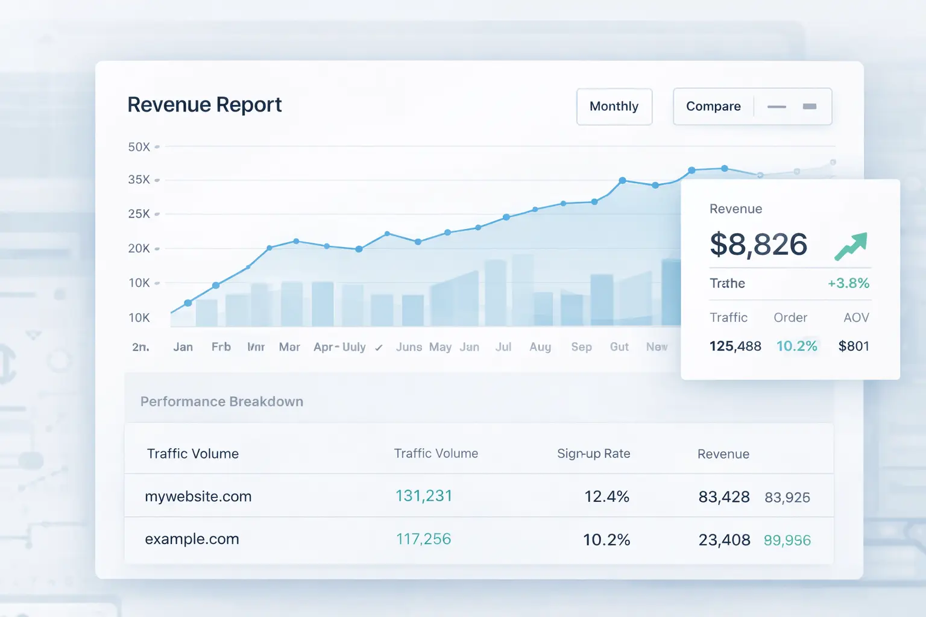The height and width of the screenshot is (617, 926).
Task: Click the green trend arrow on Revenue card
Action: coord(850,246)
